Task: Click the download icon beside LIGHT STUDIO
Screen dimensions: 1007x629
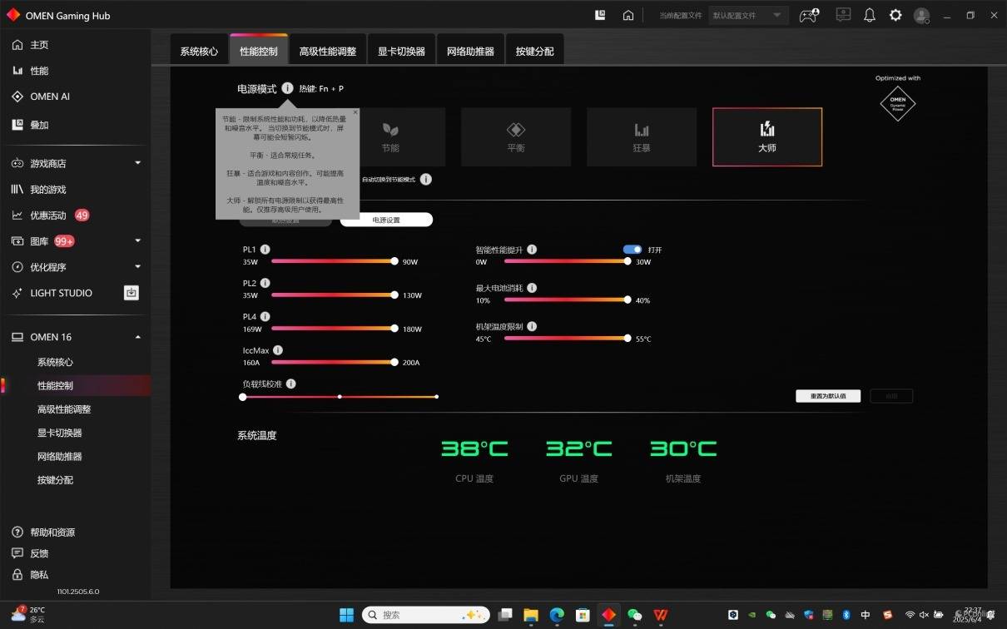Action: pyautogui.click(x=131, y=293)
